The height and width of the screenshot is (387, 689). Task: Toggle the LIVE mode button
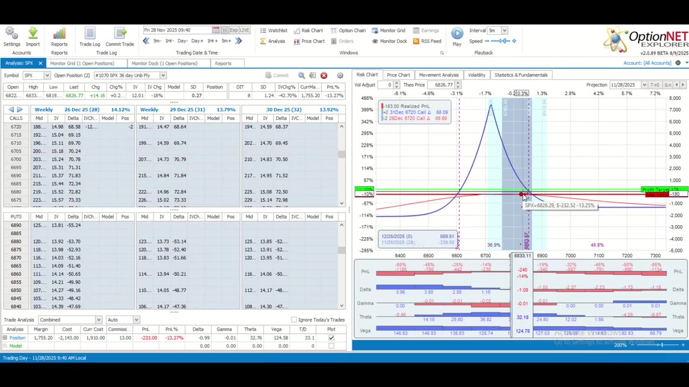pyautogui.click(x=244, y=30)
